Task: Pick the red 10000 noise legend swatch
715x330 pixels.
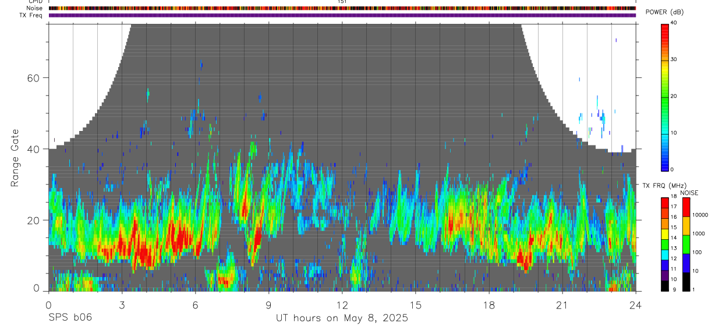Action: [686, 207]
